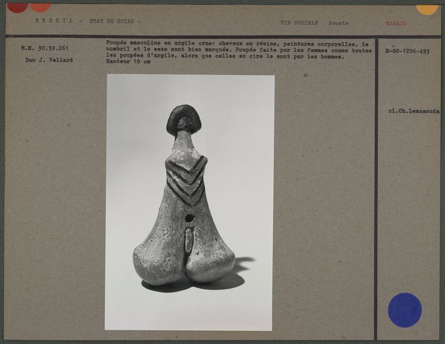Select the VIE SOCIALE category text
The width and height of the screenshot is (445, 344).
pyautogui.click(x=299, y=23)
